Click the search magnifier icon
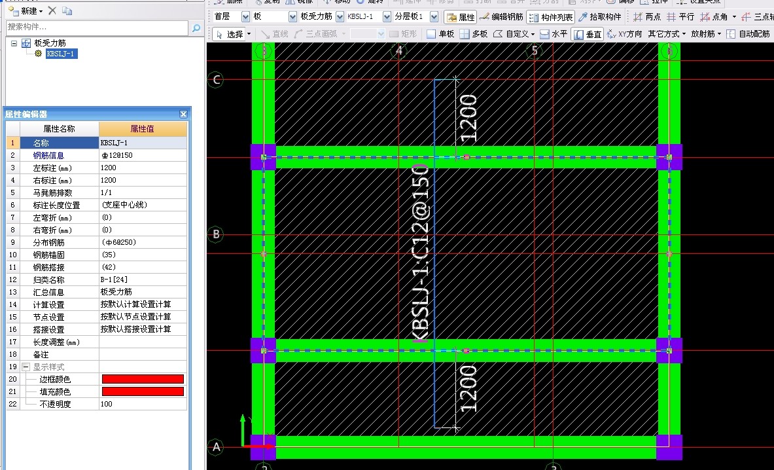 [x=196, y=27]
